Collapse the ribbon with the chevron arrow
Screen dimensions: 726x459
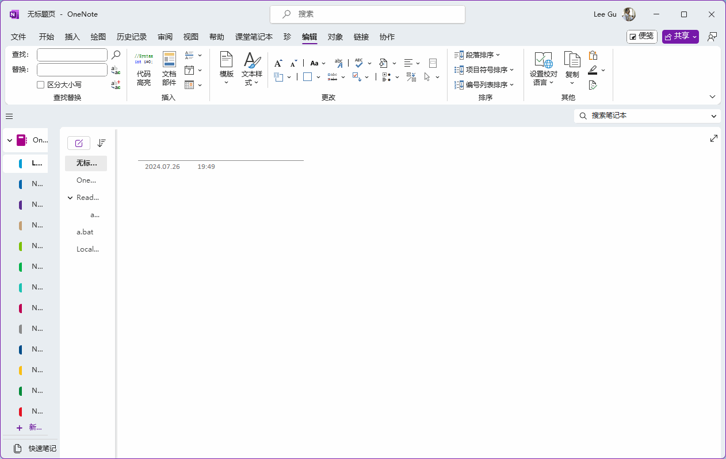[x=713, y=97]
